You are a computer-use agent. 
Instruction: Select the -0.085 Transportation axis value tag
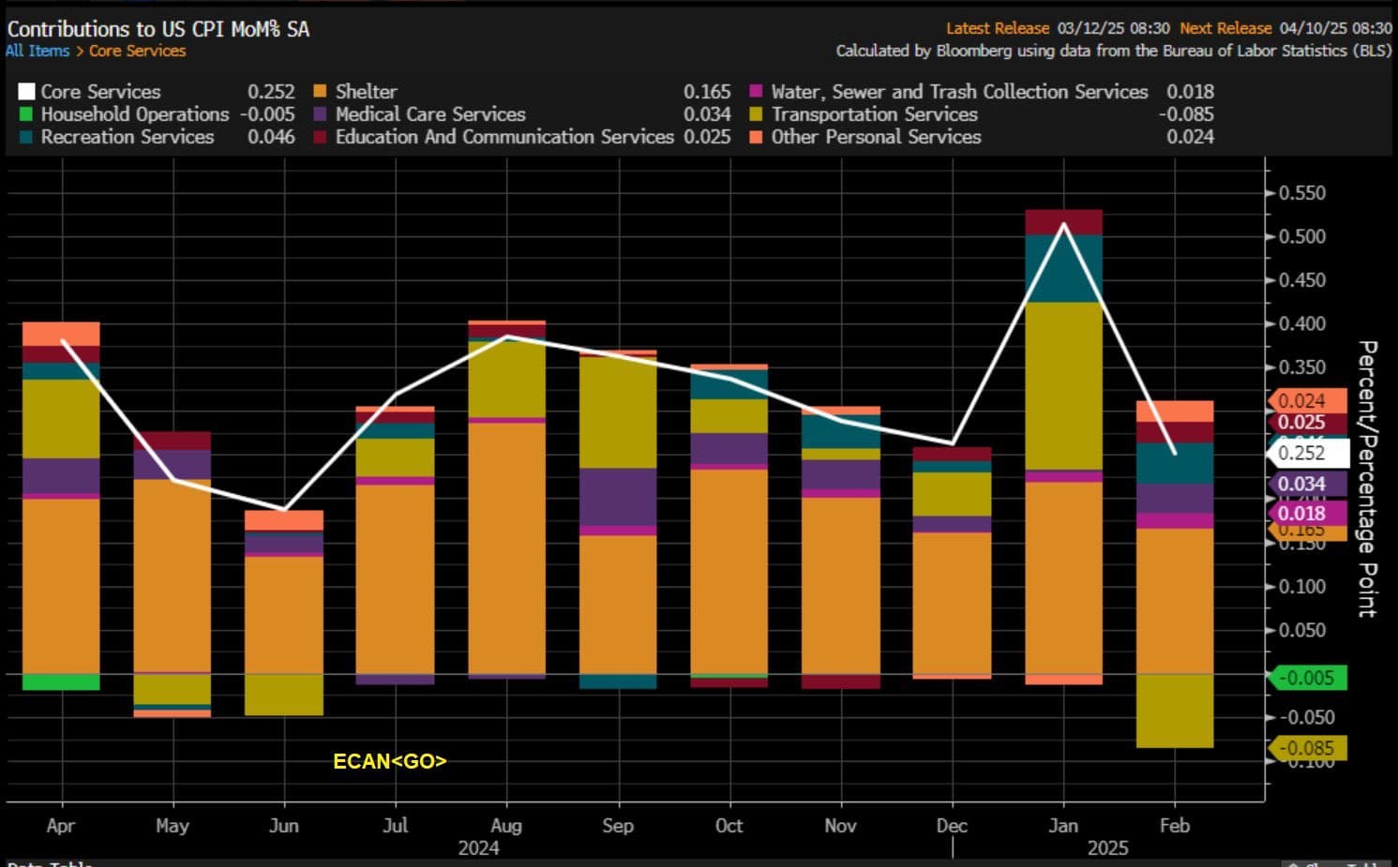pyautogui.click(x=1307, y=748)
